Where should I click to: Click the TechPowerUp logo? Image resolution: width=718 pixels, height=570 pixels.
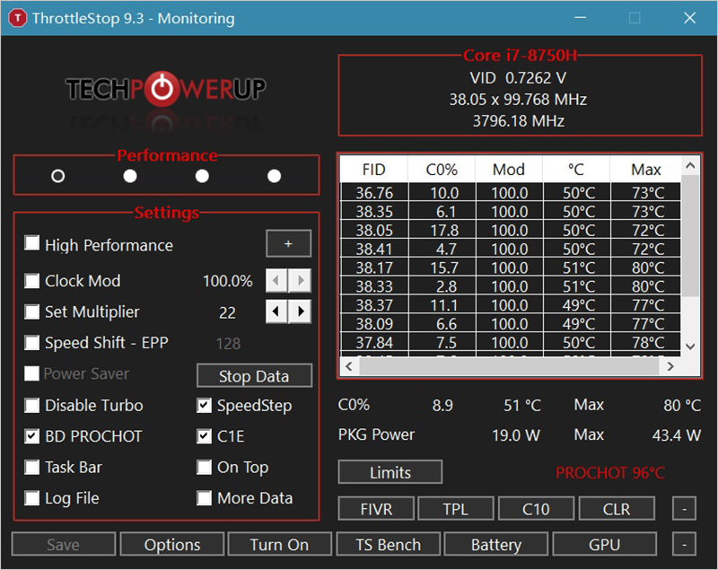coord(165,89)
